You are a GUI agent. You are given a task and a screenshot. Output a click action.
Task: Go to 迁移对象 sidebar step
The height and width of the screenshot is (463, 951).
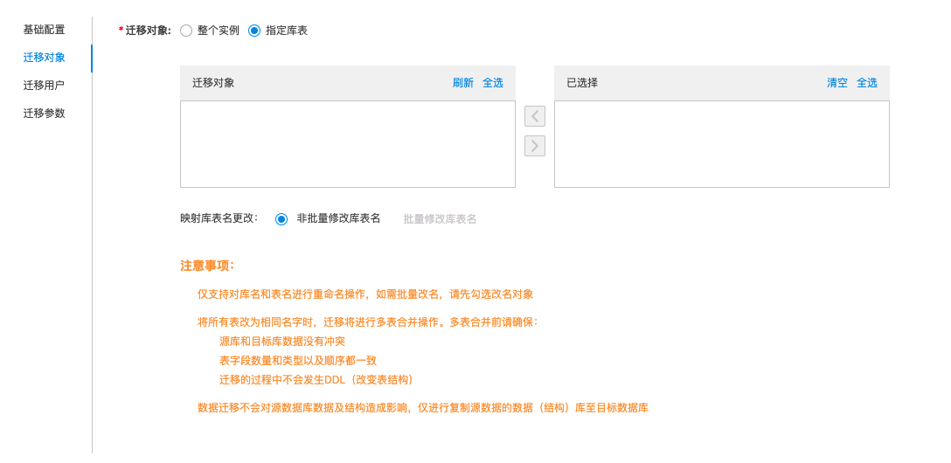(x=44, y=58)
